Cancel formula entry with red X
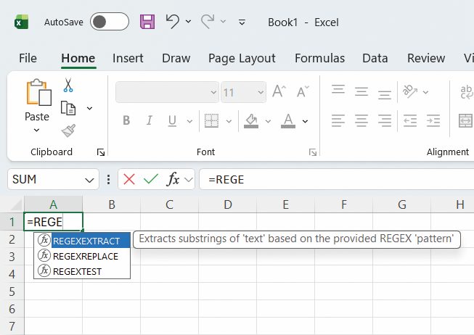The width and height of the screenshot is (474, 335). coord(129,179)
